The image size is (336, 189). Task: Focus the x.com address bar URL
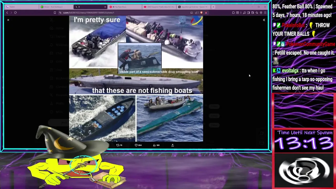(x=89, y=13)
